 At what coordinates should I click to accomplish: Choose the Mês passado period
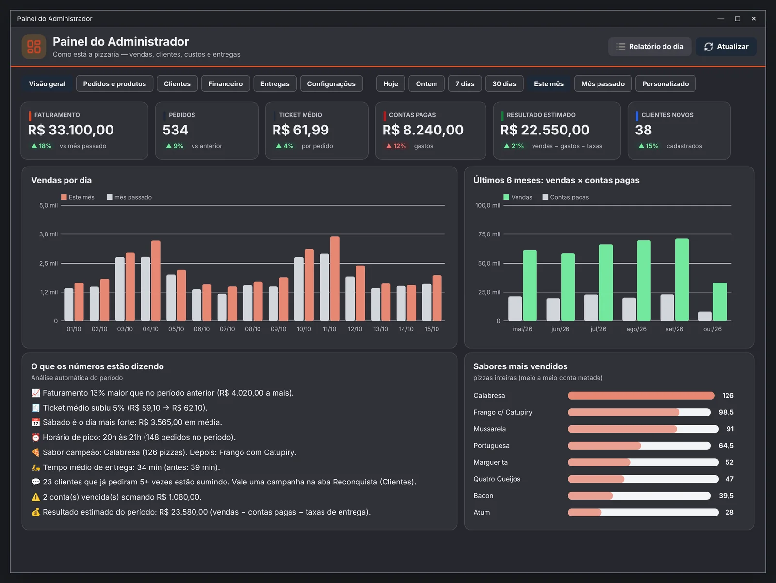tap(603, 83)
